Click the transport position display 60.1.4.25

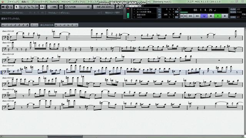203,10
